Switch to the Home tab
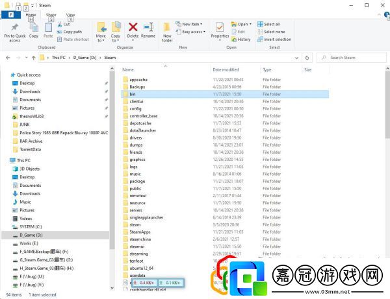Viewport: 390px width, 299px height. point(31,15)
